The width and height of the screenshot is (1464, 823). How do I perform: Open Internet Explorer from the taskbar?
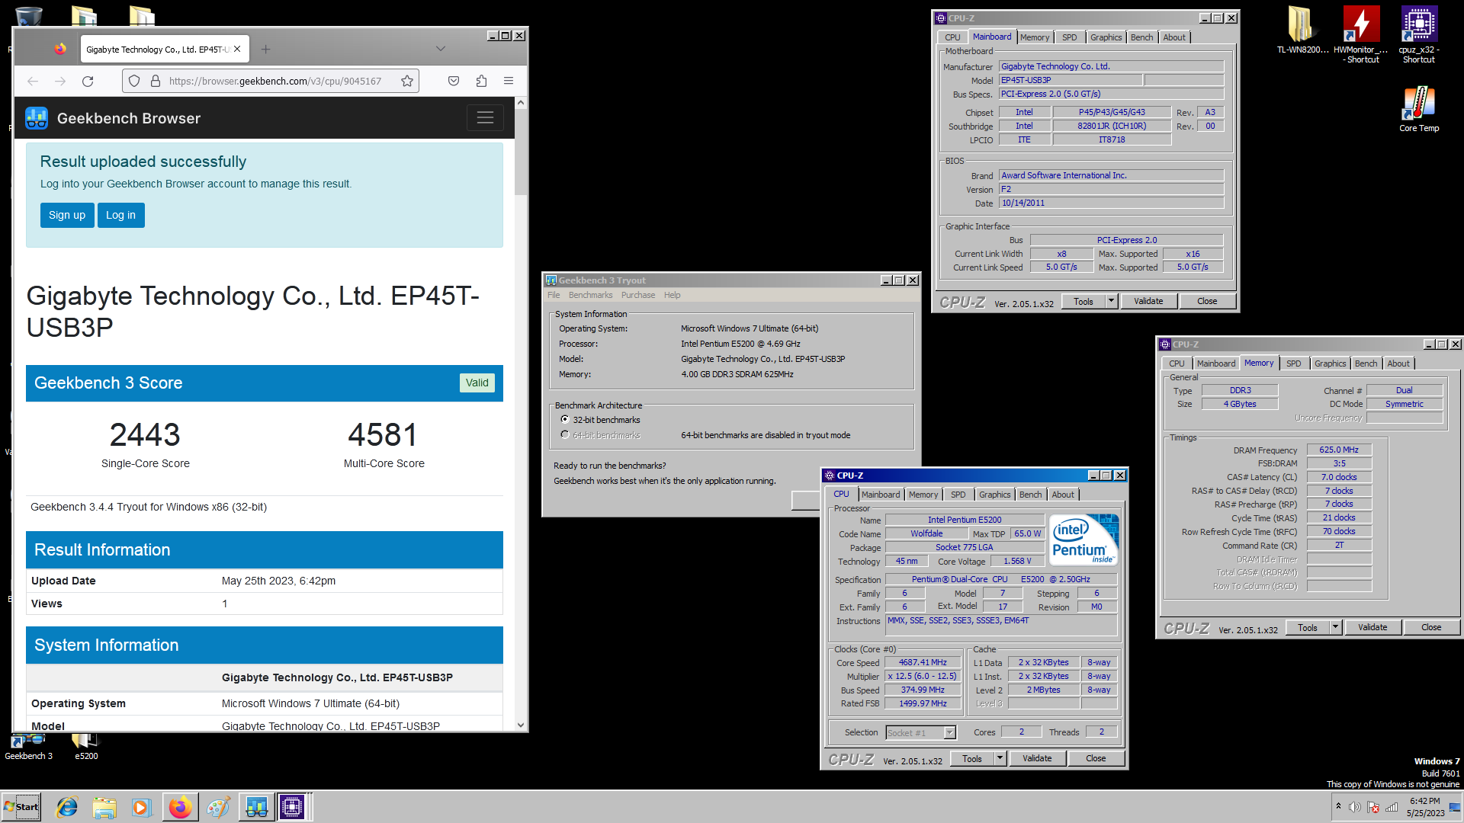click(67, 807)
